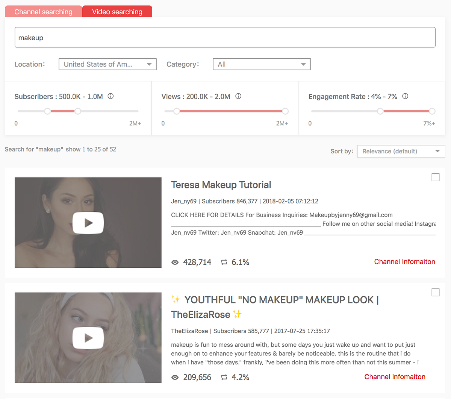The image size is (451, 399).
Task: Open the Category dropdown
Action: point(262,64)
